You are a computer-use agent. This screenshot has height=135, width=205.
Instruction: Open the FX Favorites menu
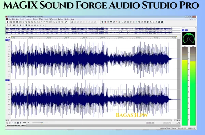[53, 19]
